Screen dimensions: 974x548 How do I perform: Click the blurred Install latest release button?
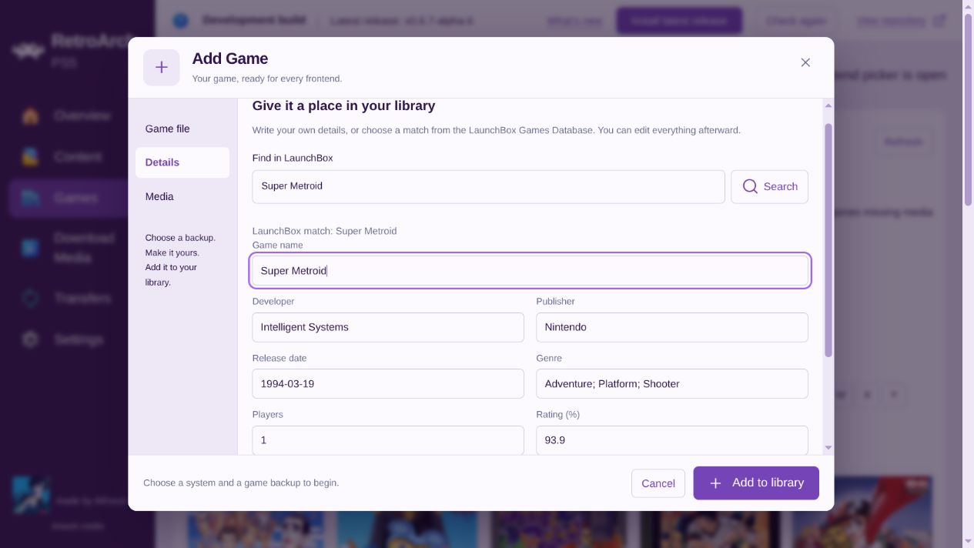point(679,21)
